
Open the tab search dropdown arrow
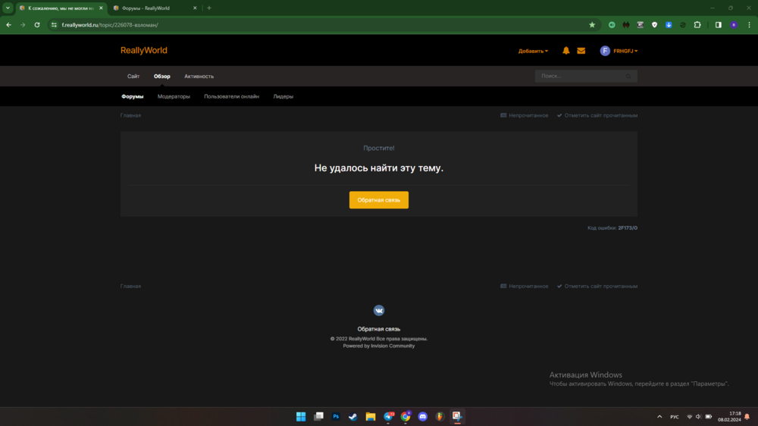pos(8,8)
